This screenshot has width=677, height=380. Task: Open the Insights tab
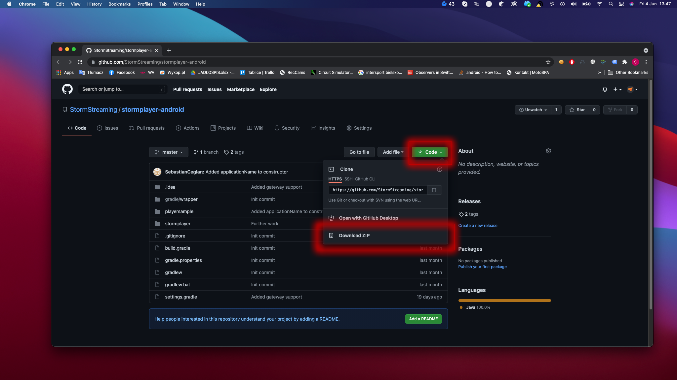pyautogui.click(x=323, y=128)
